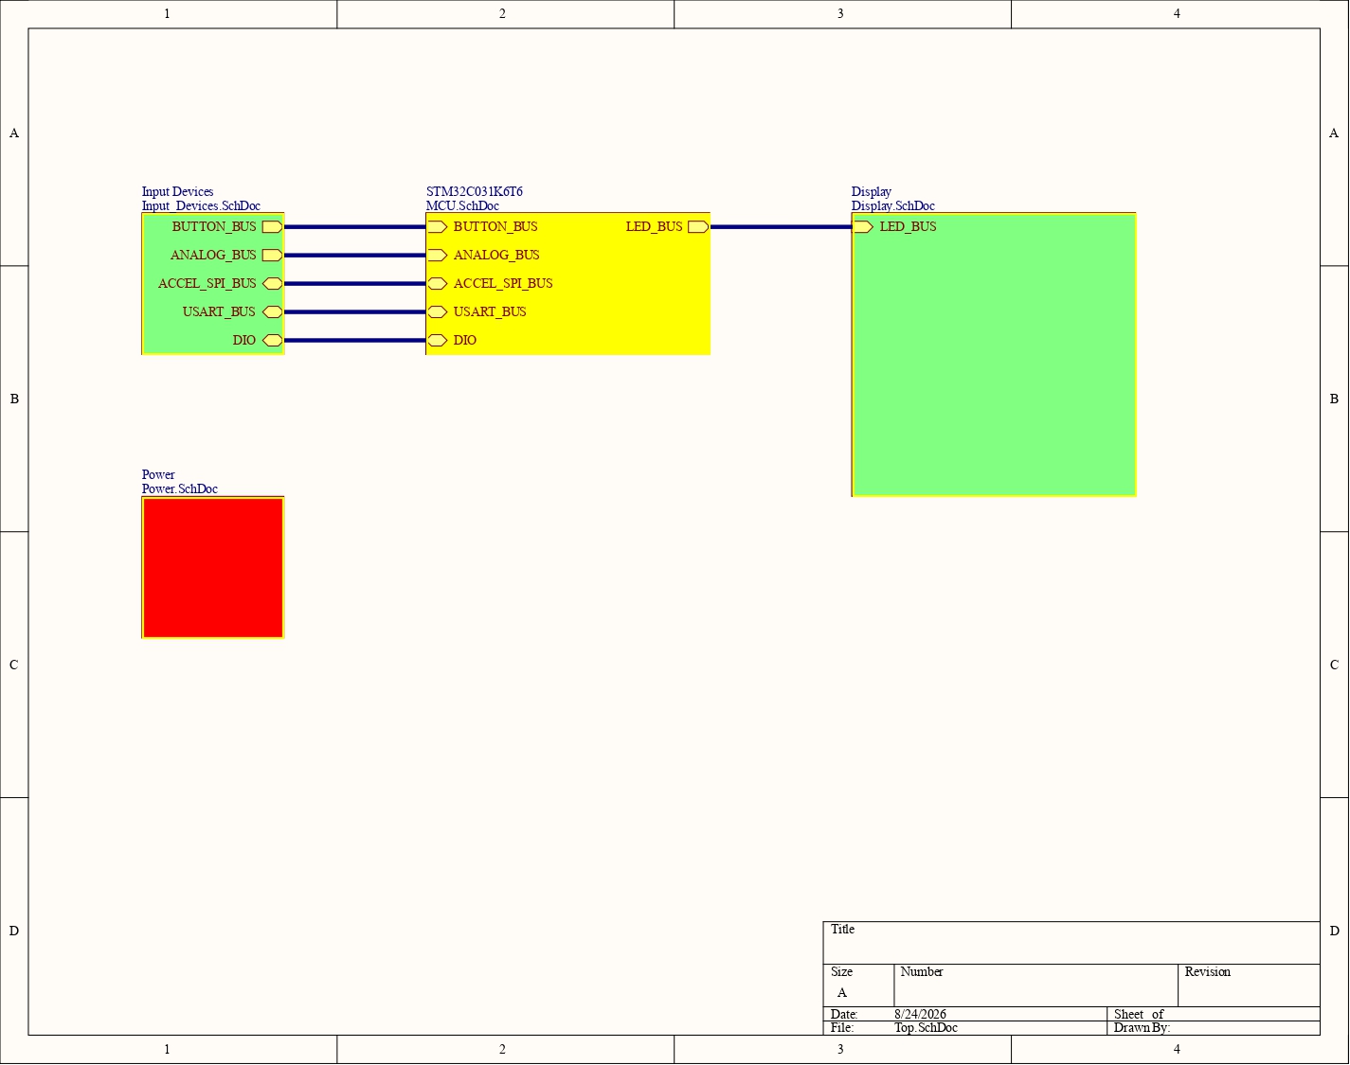
Task: Click ACCEL_SPI_BUS entry port icon on MCU sheet
Action: click(437, 284)
